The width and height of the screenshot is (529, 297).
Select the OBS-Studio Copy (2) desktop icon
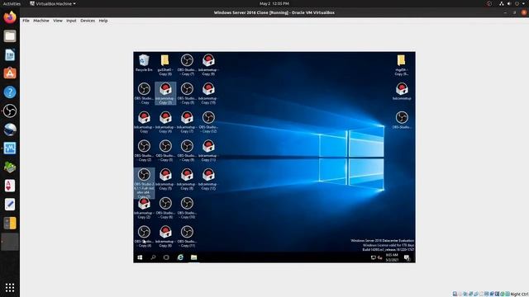[144, 150]
